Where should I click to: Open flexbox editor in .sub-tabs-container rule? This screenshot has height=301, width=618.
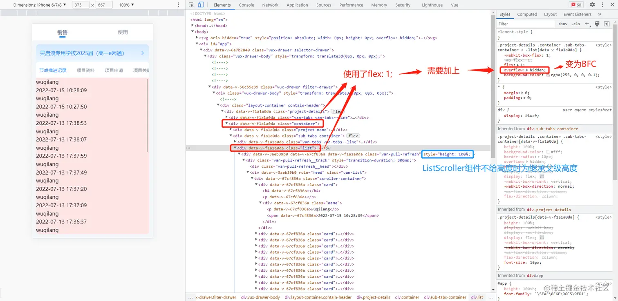pos(542,177)
